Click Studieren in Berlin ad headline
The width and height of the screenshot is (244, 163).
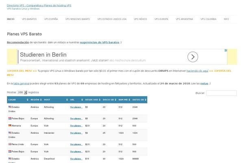click(43, 55)
